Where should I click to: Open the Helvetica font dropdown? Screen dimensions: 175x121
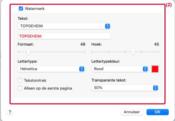pyautogui.click(x=51, y=69)
